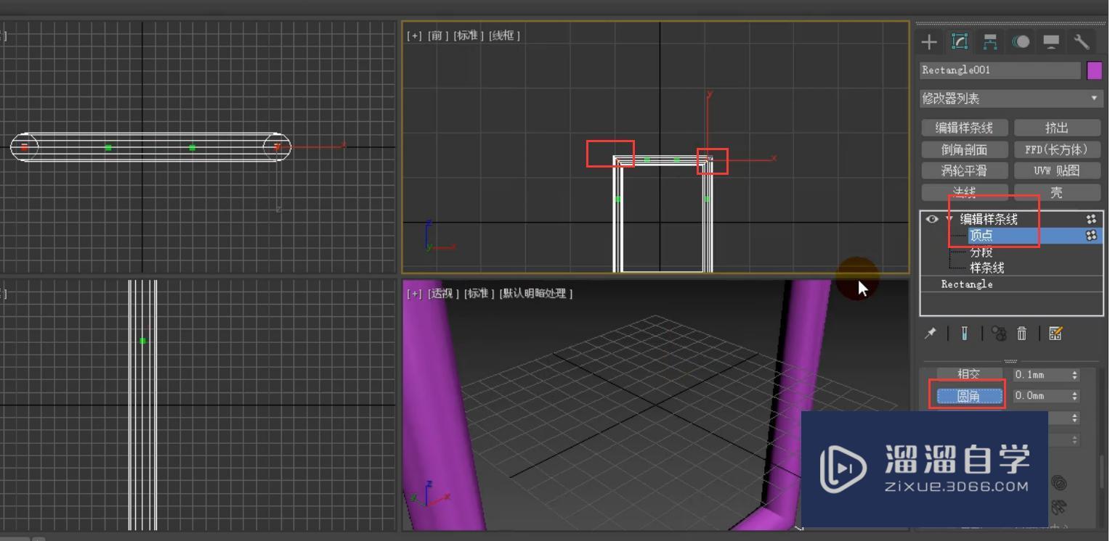1110x541 pixels.
Task: Click spinner arrows of 0.0mm field
Action: point(1074,396)
